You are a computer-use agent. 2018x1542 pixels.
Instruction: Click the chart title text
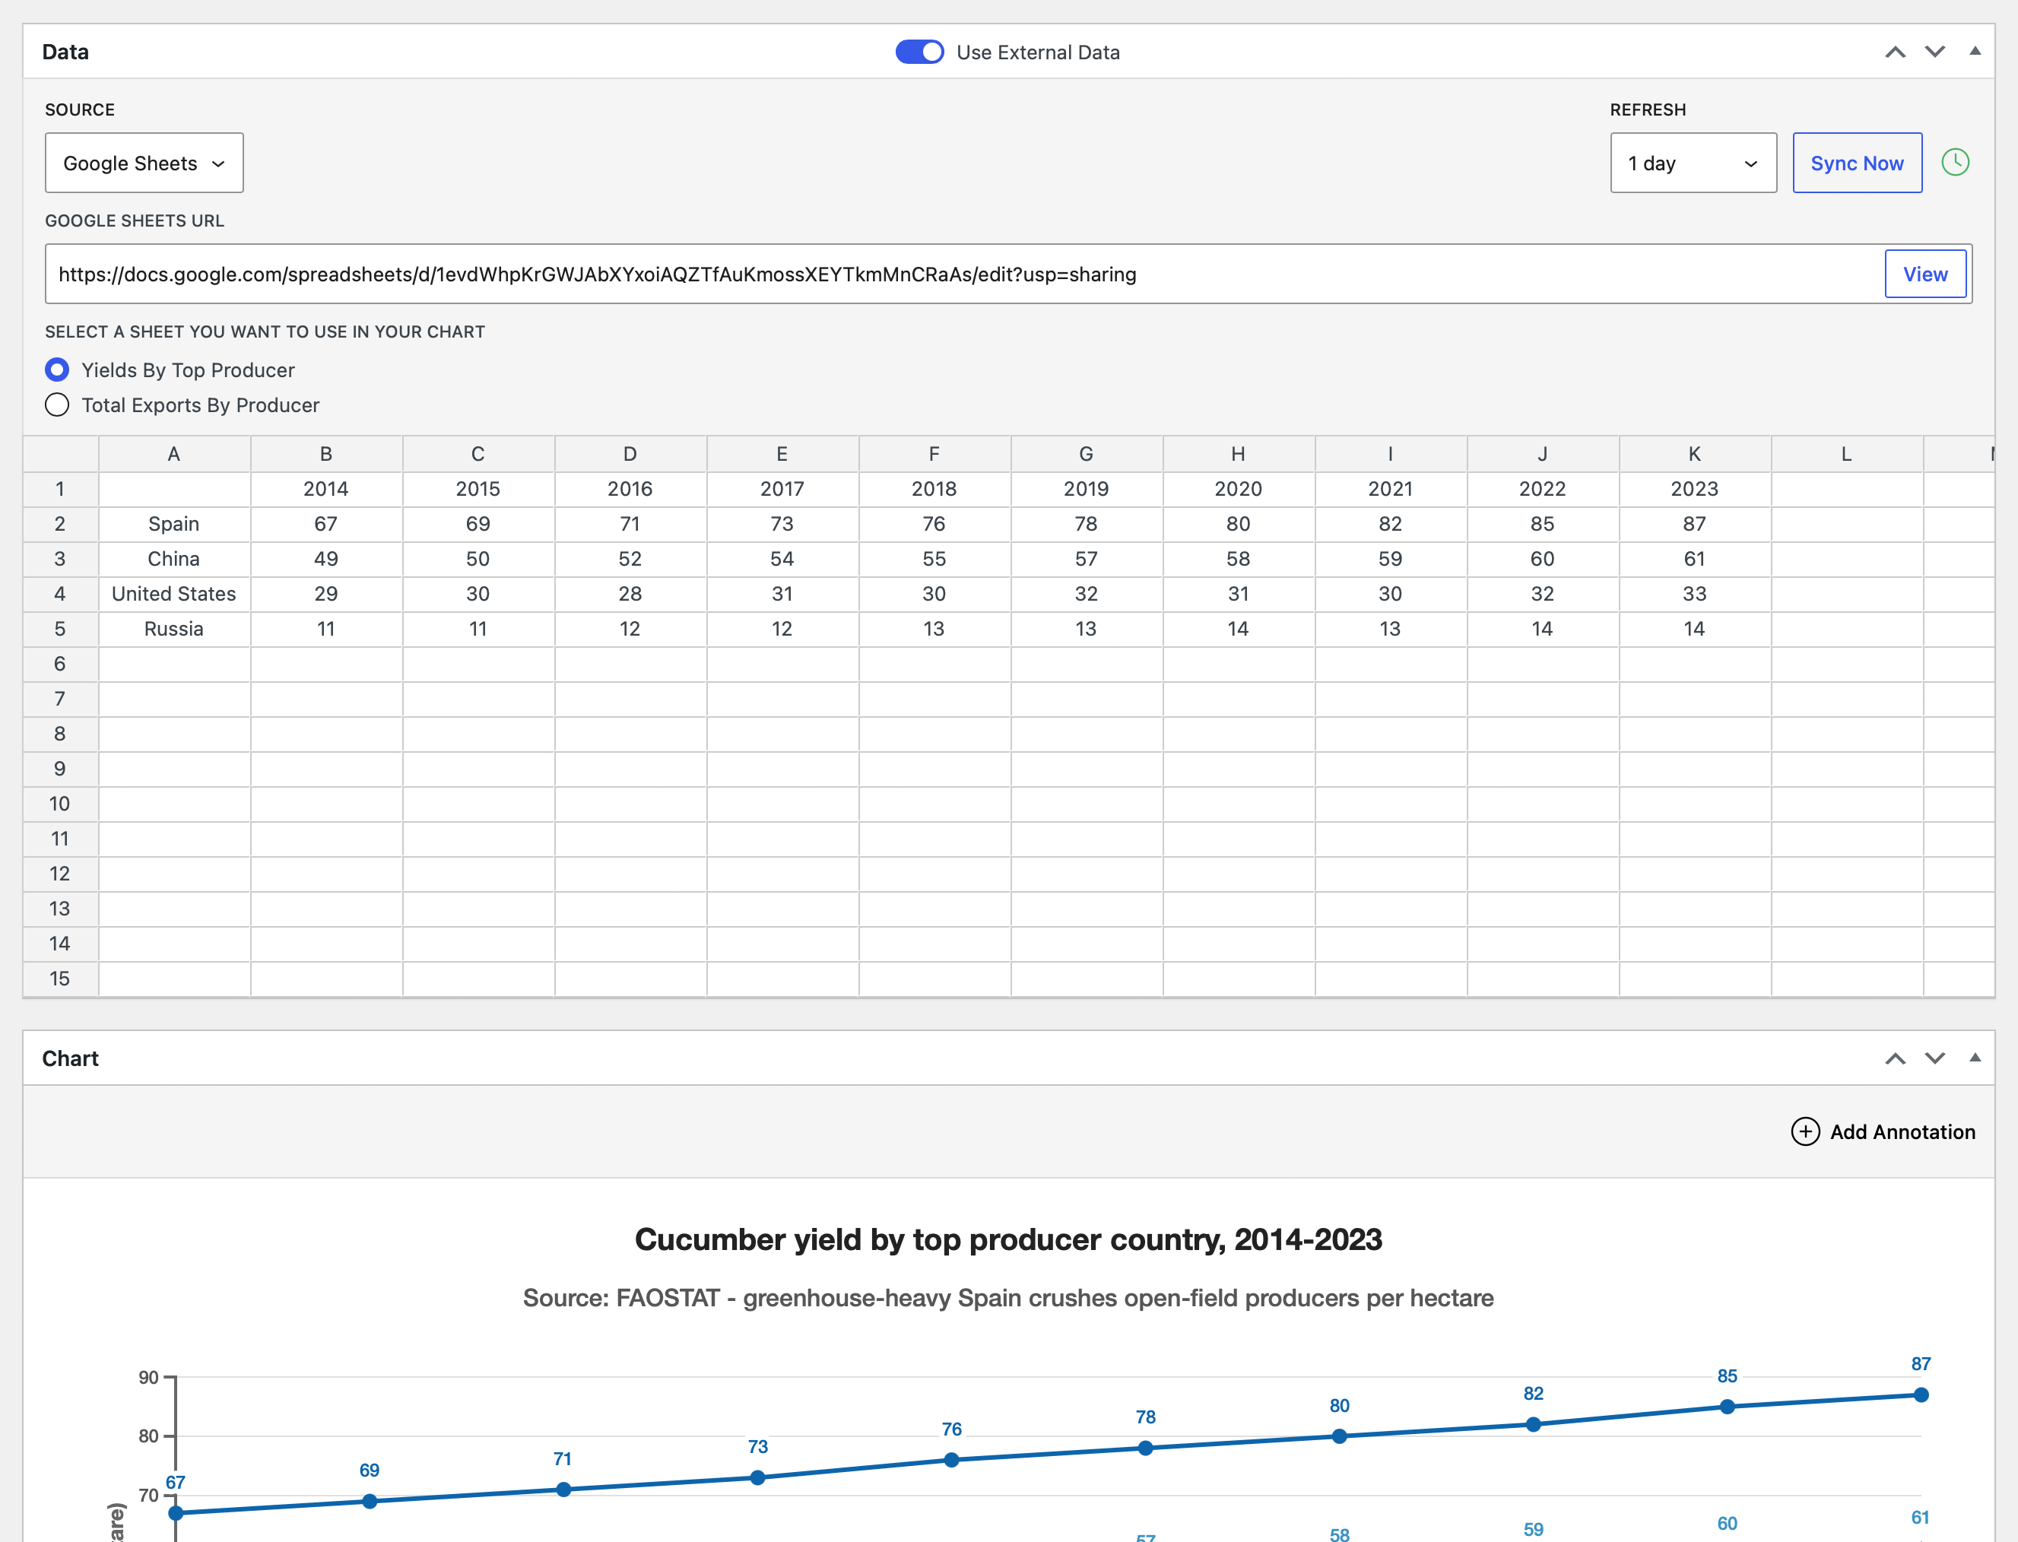pos(1008,1239)
